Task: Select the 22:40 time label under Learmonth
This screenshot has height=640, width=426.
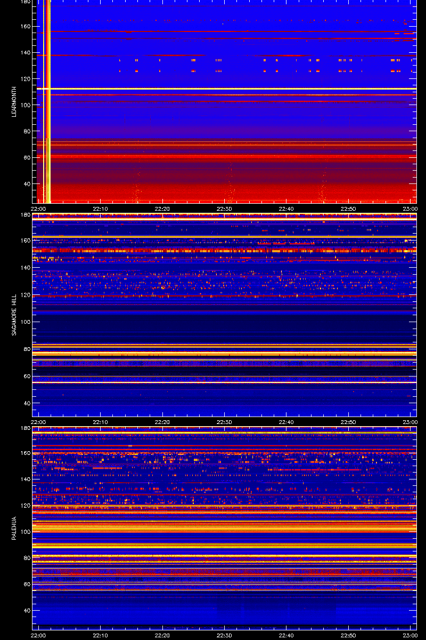Action: coord(286,209)
